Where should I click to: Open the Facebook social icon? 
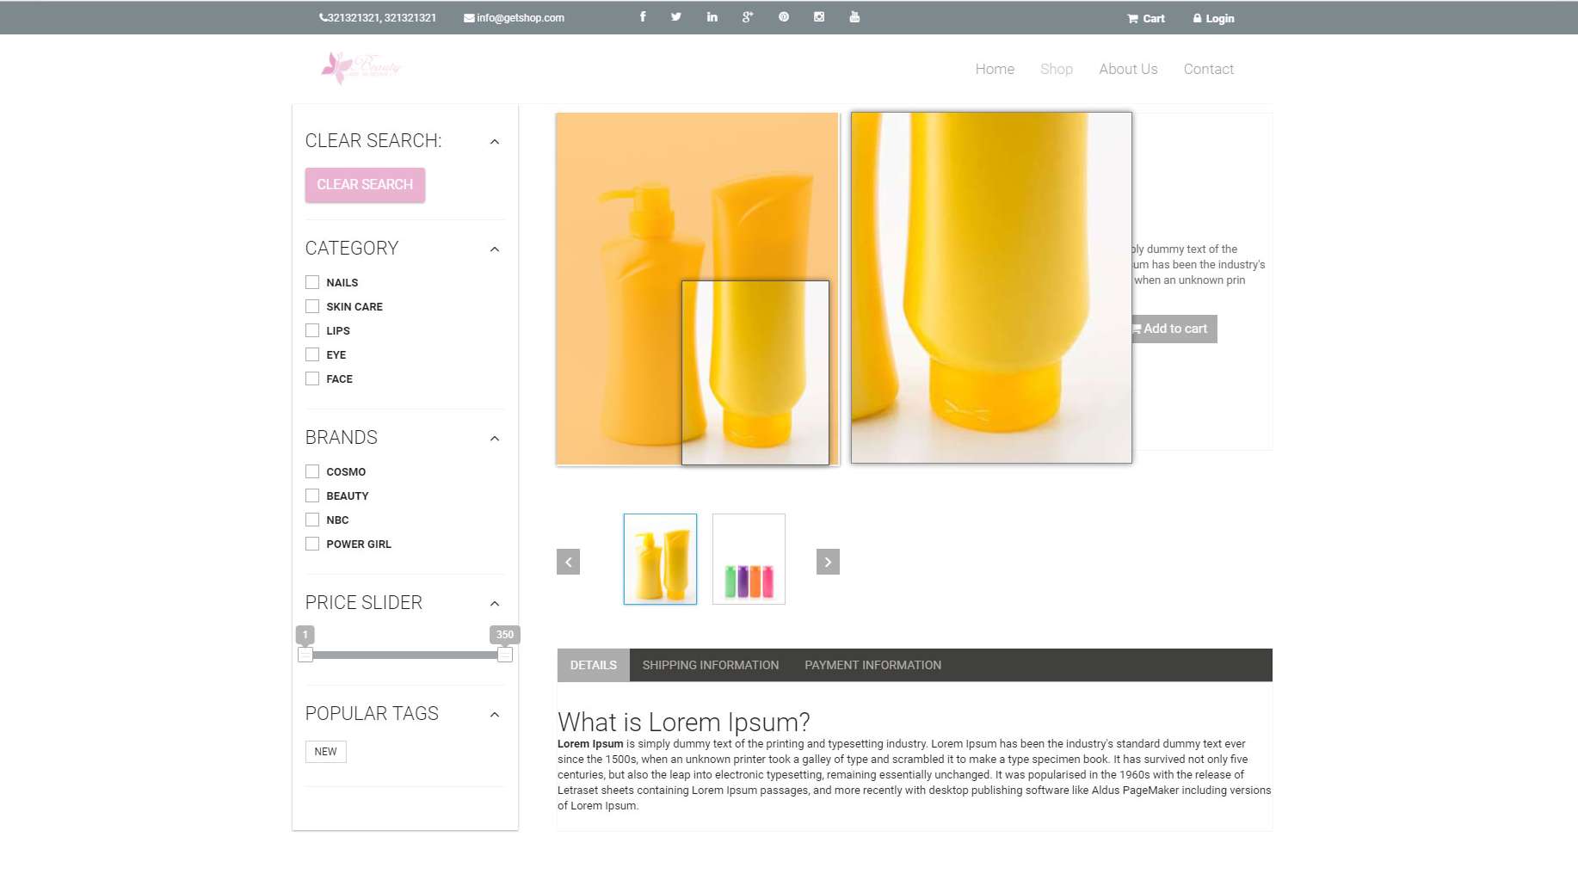click(643, 17)
